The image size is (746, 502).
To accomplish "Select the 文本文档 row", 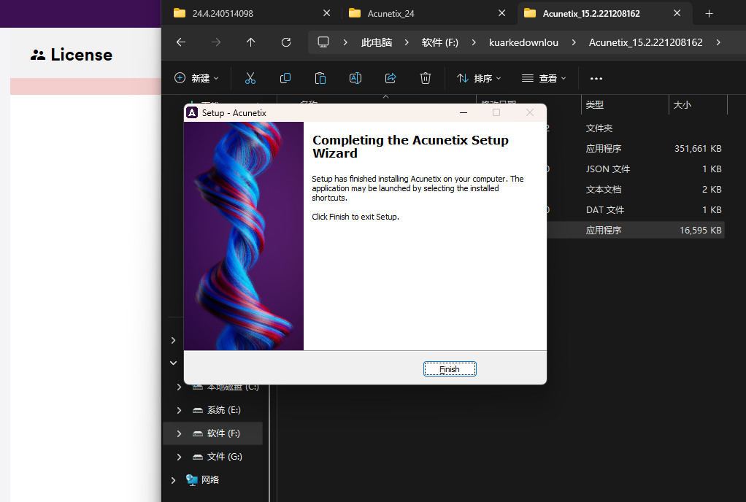I will (x=636, y=190).
